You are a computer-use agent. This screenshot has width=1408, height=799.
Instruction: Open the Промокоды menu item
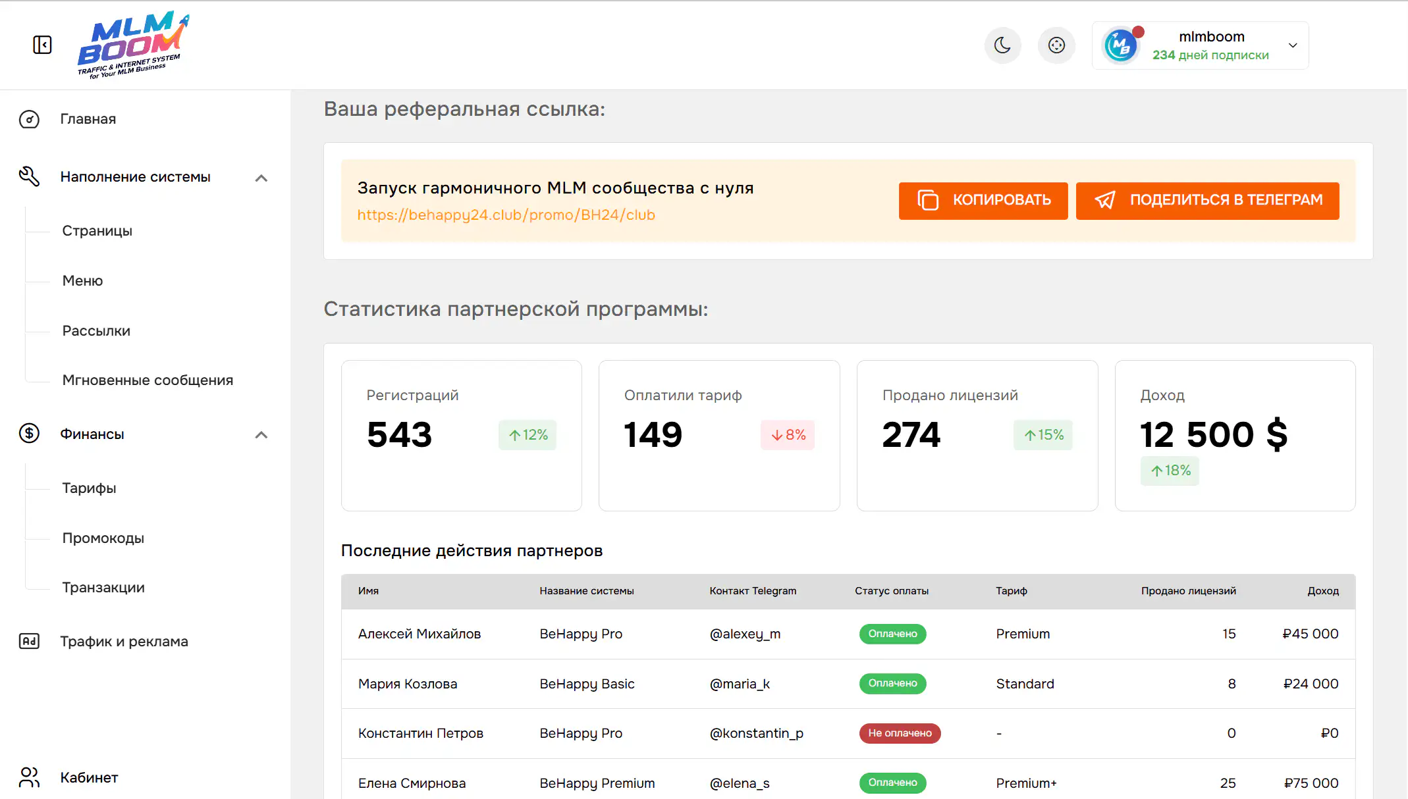(103, 538)
